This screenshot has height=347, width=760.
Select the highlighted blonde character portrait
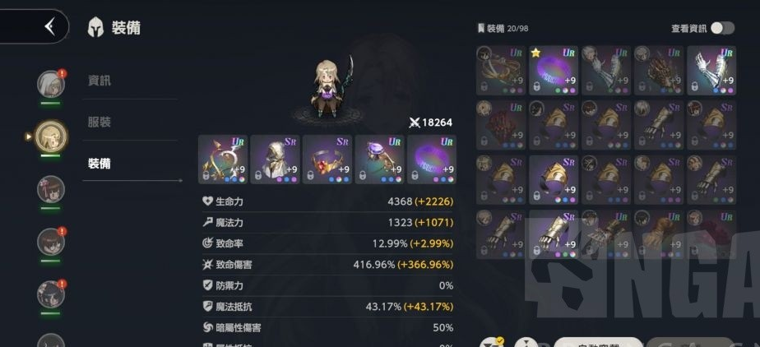click(53, 136)
